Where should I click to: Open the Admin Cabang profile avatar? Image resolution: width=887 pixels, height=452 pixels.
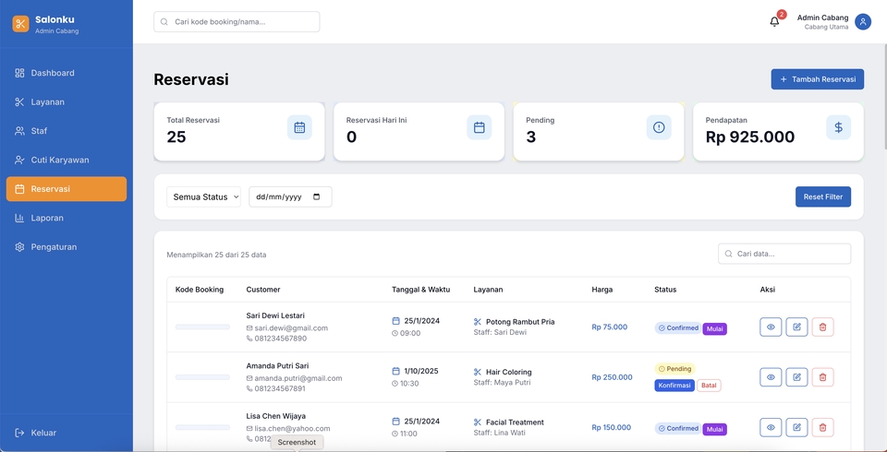(x=862, y=21)
